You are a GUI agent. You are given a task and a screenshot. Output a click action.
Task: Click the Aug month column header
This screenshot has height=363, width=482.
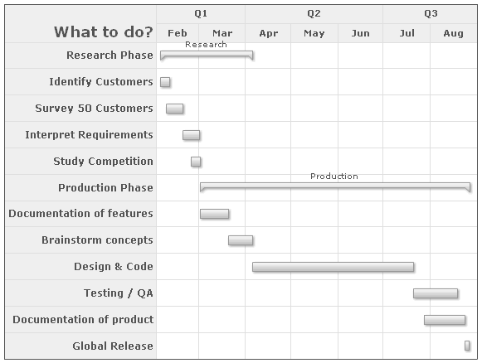(x=454, y=33)
